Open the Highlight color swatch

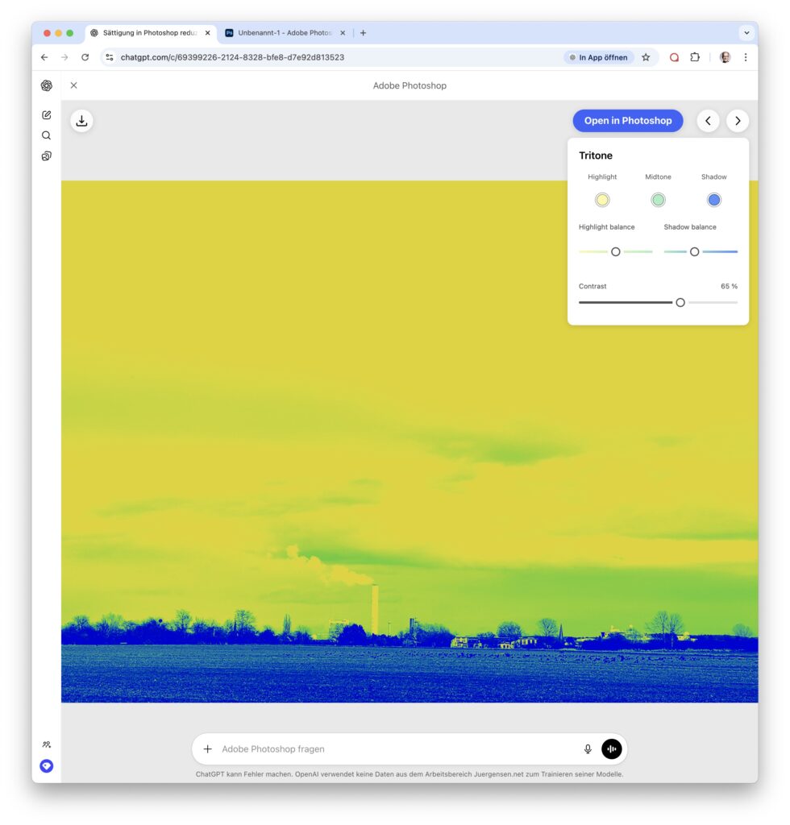pos(602,200)
